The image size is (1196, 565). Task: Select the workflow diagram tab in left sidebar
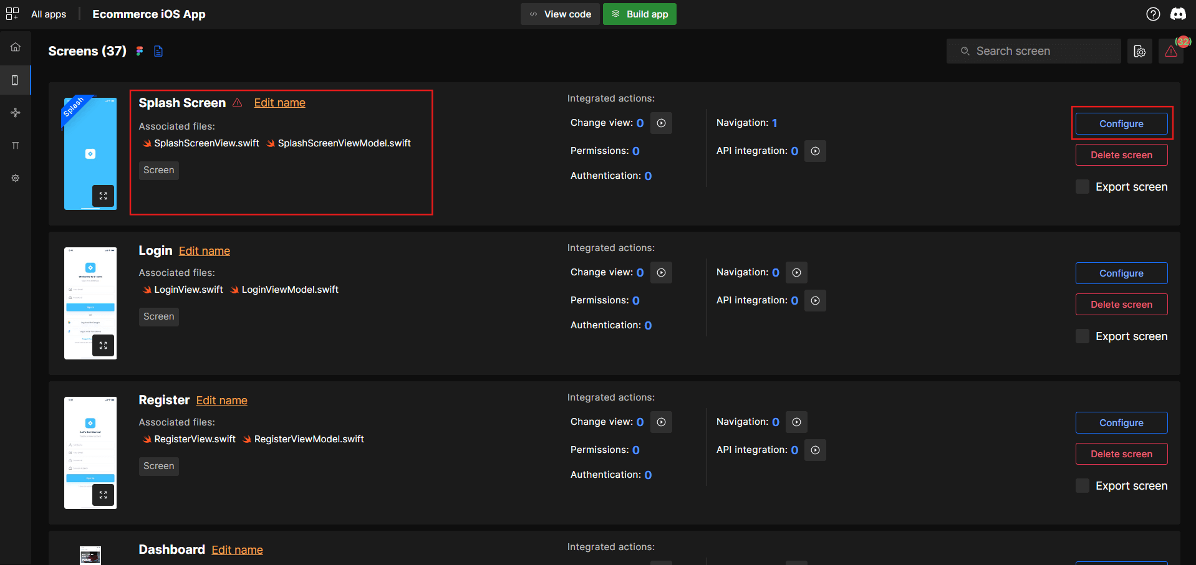(16, 113)
